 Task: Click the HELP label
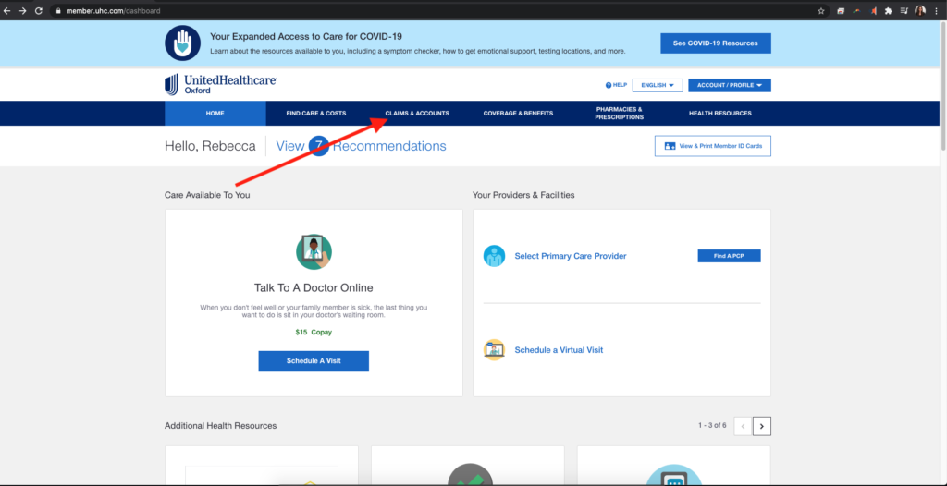coord(621,85)
